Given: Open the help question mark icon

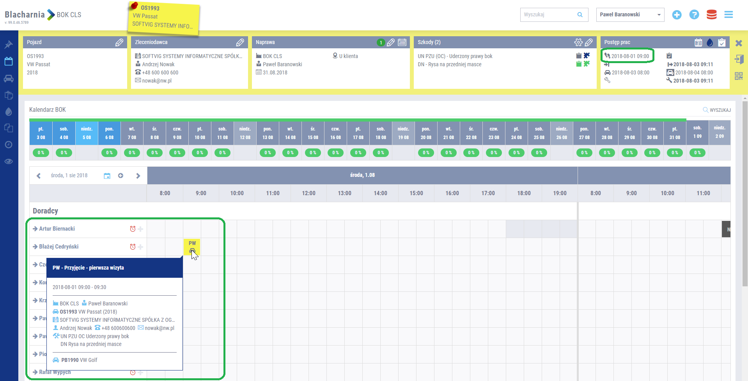Looking at the screenshot, I should [x=694, y=15].
